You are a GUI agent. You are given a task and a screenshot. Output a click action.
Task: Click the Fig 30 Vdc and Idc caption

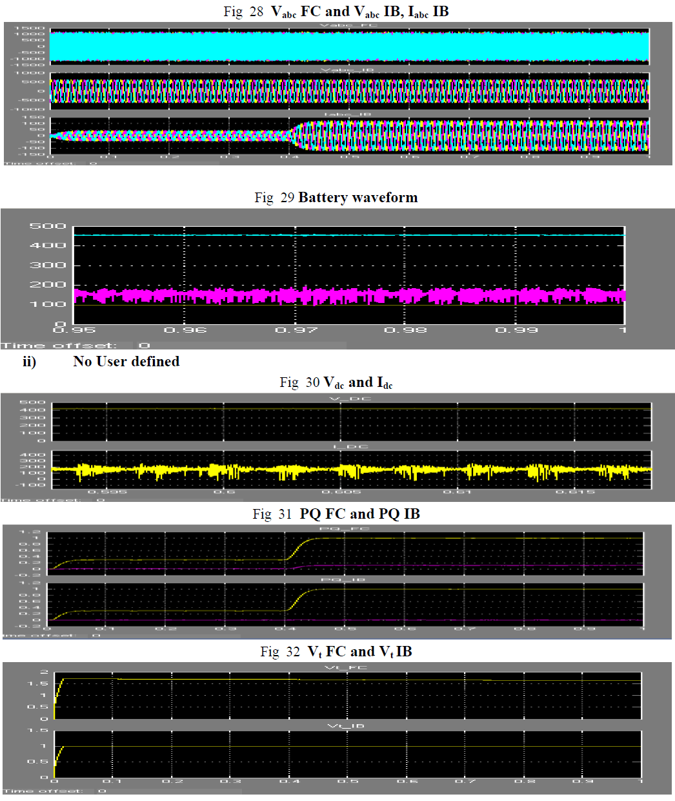[336, 383]
